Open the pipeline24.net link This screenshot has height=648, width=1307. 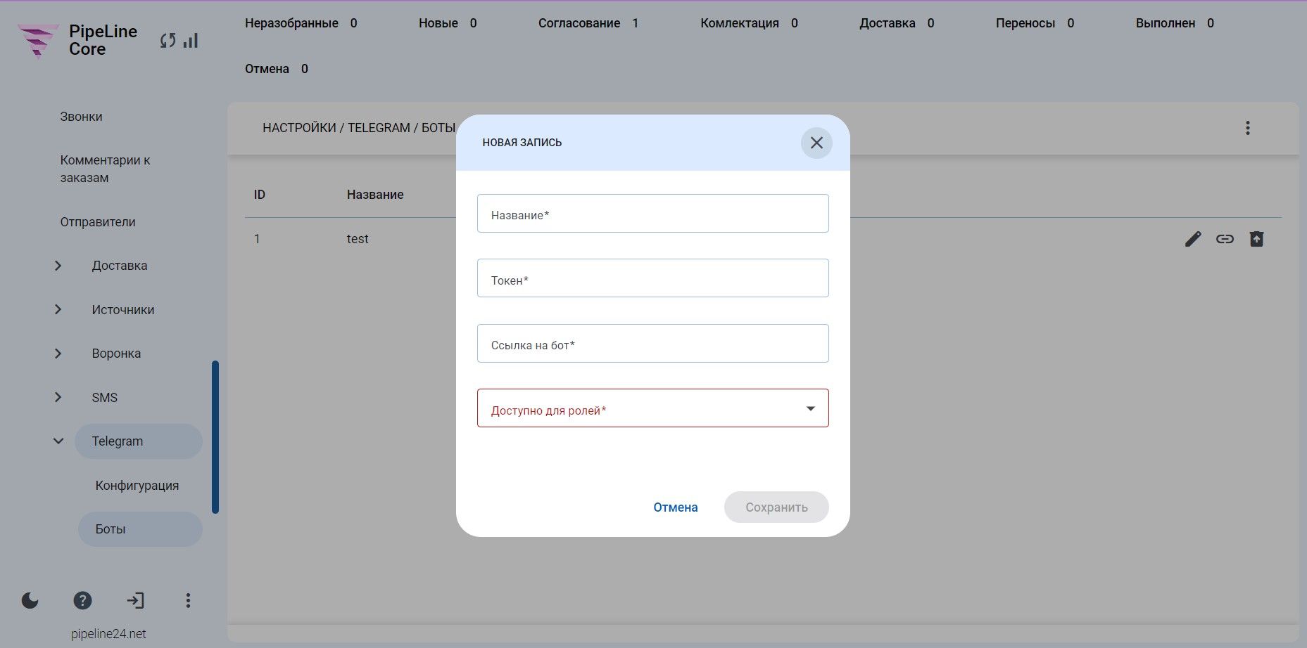[108, 634]
